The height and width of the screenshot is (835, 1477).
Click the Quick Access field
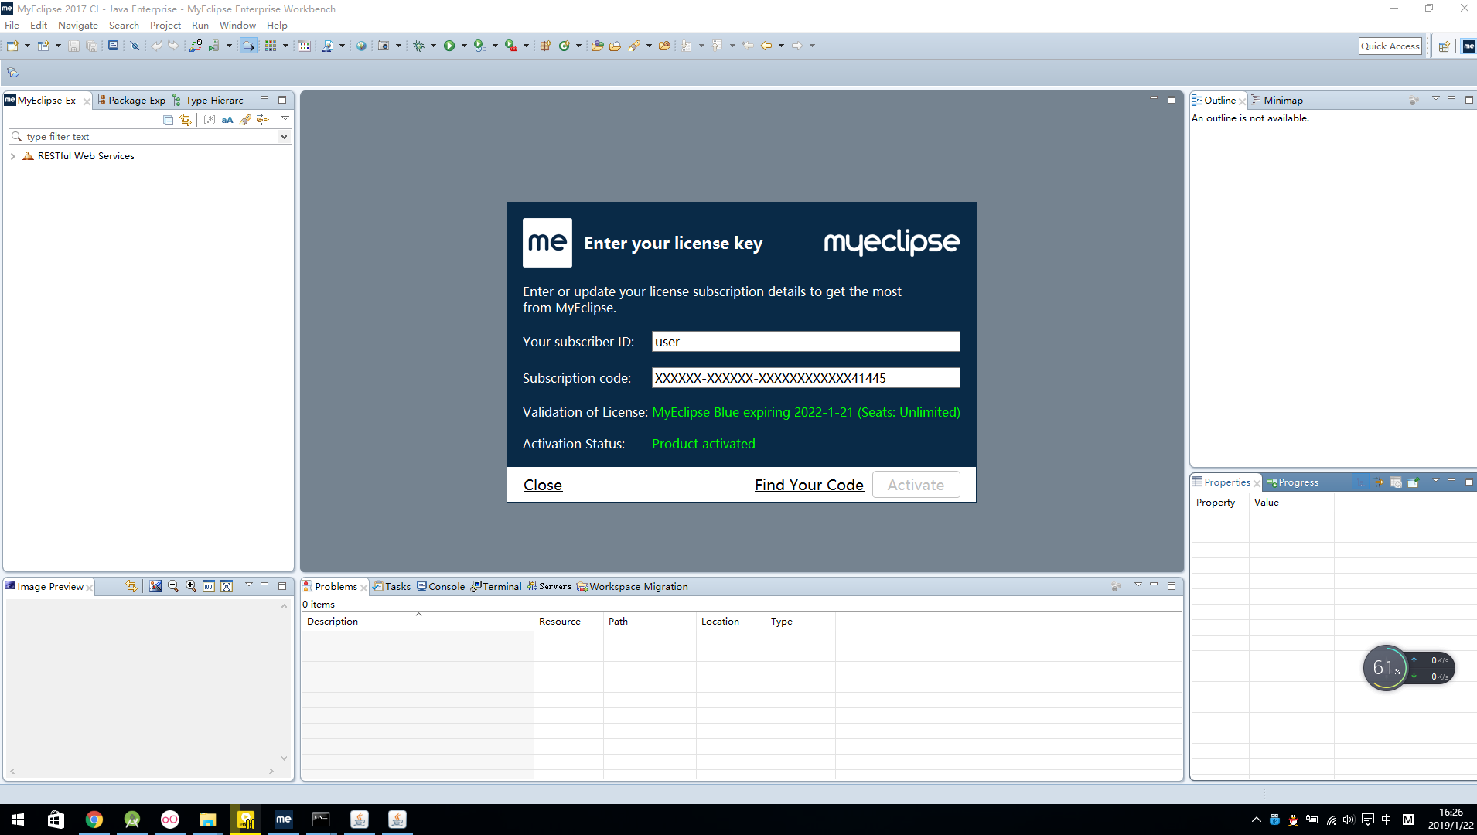click(1390, 46)
